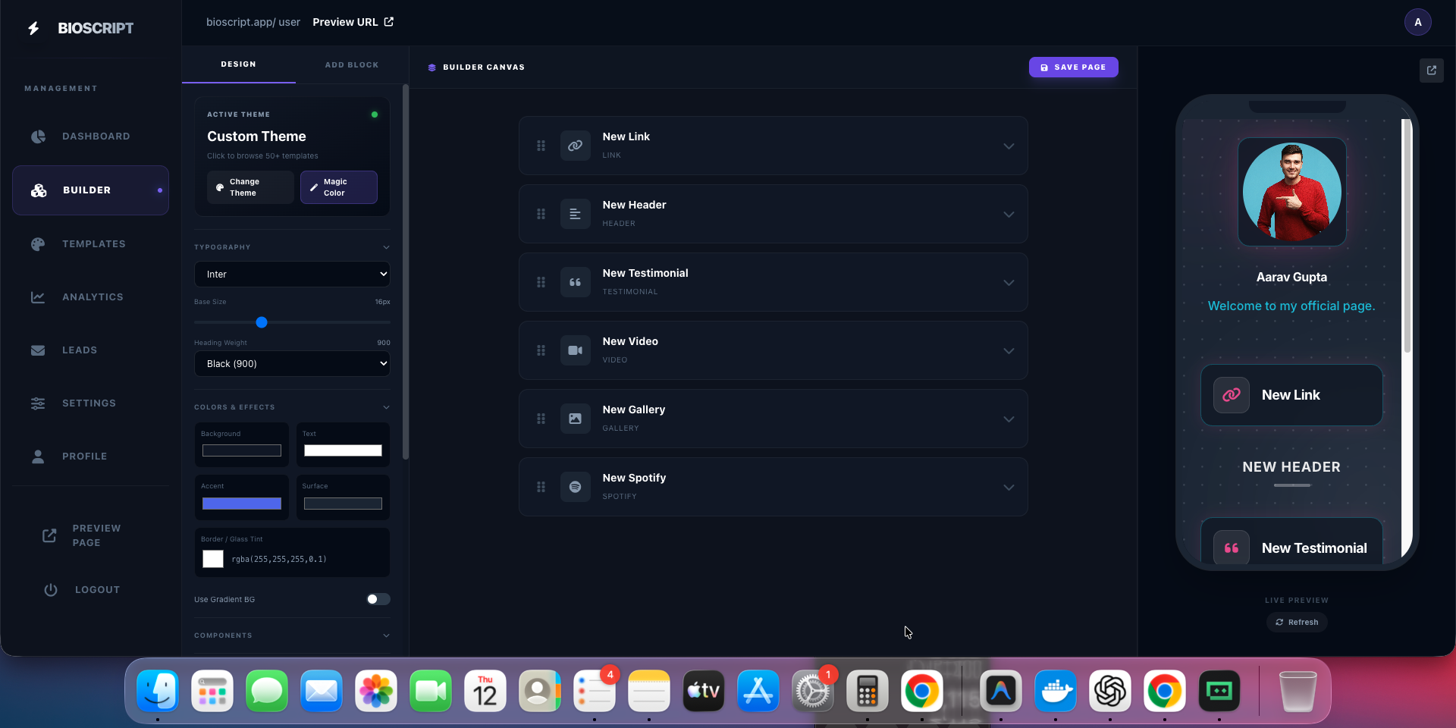The image size is (1456, 728).
Task: Click the Refresh button under Live Preview
Action: (x=1297, y=622)
